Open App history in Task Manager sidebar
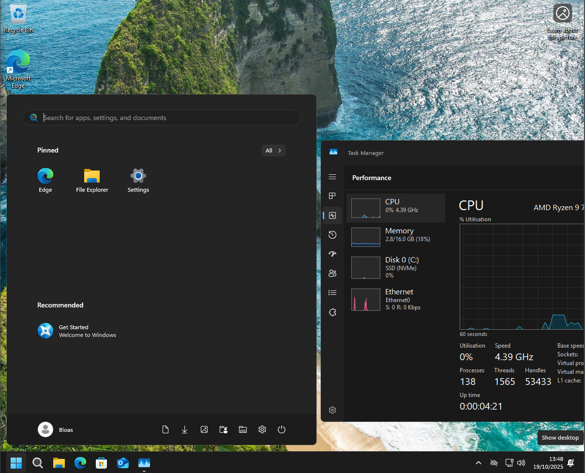 pos(332,235)
